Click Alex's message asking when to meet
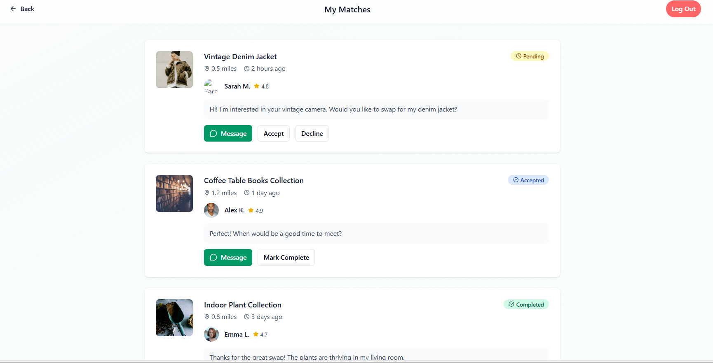This screenshot has width=713, height=363. coord(376,234)
